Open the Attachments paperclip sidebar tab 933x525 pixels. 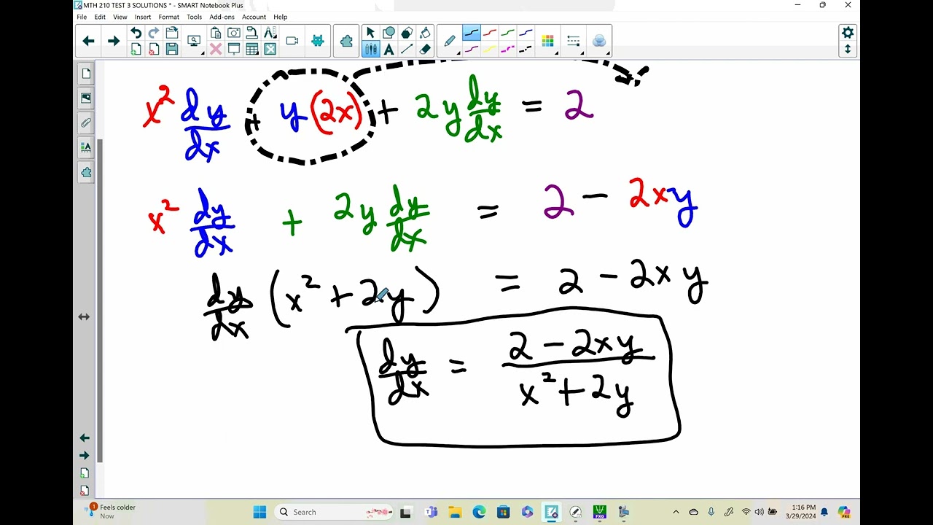point(86,123)
